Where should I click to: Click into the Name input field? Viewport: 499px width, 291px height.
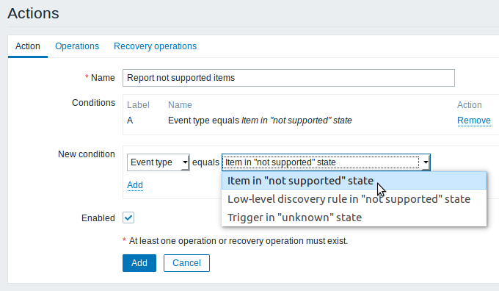(x=288, y=78)
